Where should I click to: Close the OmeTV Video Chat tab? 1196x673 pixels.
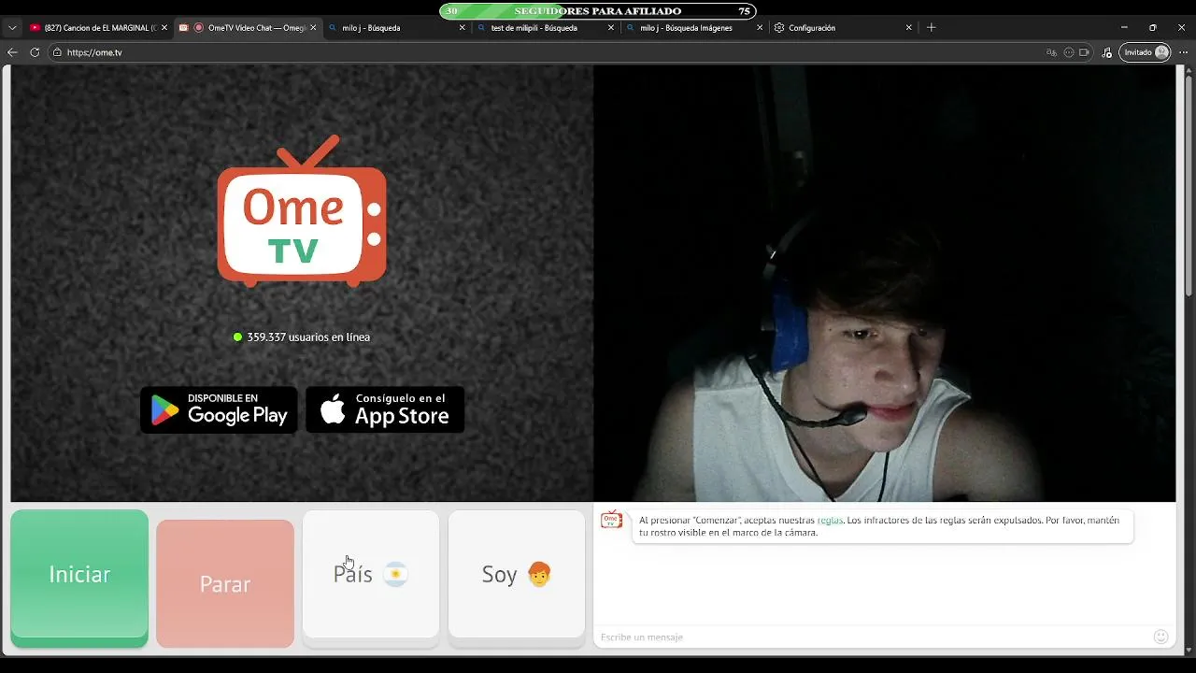click(x=313, y=28)
